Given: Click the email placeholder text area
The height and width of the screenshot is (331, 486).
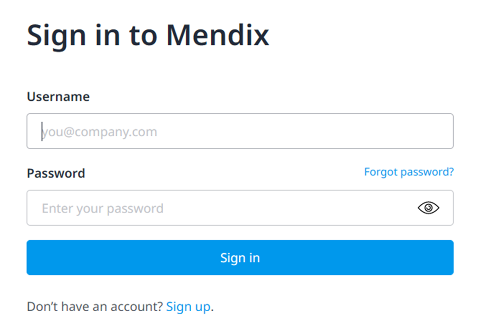Looking at the screenshot, I should coord(100,132).
